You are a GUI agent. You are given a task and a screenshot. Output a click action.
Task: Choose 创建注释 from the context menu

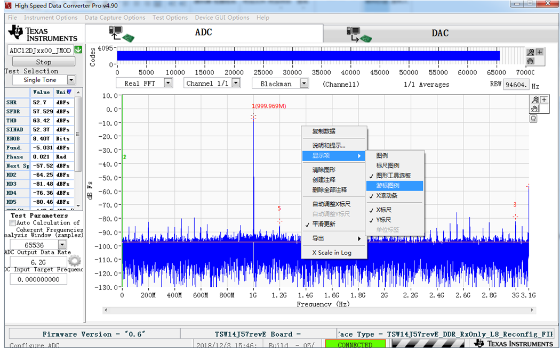pos(334,180)
